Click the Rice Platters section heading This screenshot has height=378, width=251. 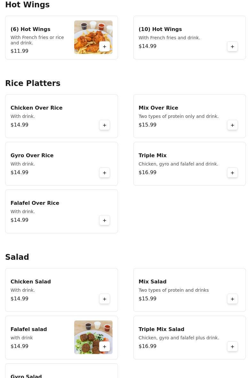(33, 83)
